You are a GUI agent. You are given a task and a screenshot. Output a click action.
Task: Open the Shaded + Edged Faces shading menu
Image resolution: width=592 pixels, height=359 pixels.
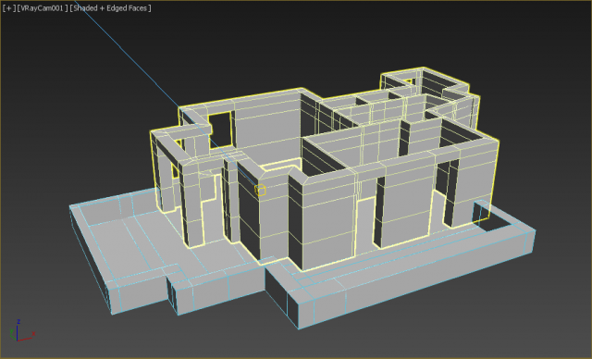click(x=111, y=8)
